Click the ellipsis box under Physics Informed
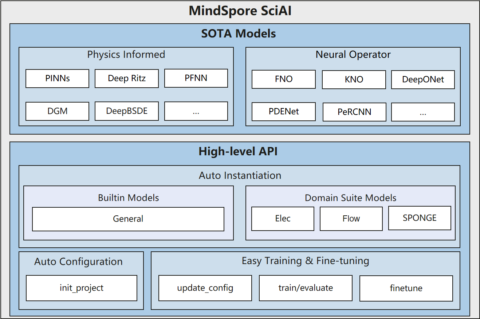Image resolution: width=480 pixels, height=319 pixels. (196, 111)
